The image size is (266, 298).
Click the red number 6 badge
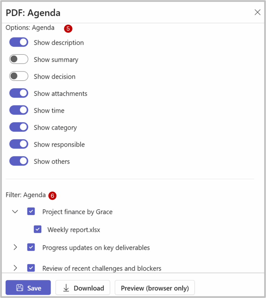click(x=52, y=196)
